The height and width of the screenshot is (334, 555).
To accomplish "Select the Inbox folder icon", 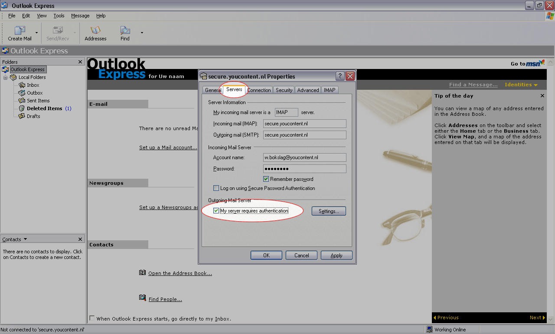I will pyautogui.click(x=22, y=85).
